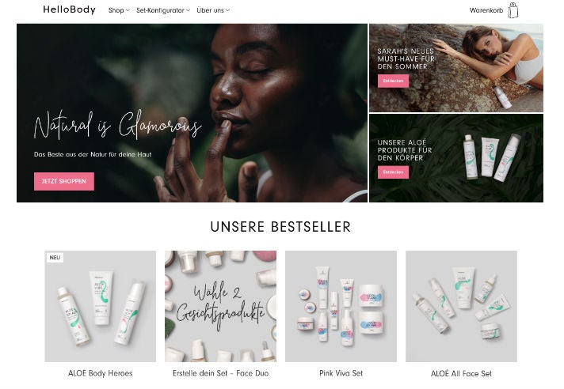This screenshot has width=564, height=389.
Task: Click Entdecken on Sarah's summer banner
Action: (x=393, y=81)
